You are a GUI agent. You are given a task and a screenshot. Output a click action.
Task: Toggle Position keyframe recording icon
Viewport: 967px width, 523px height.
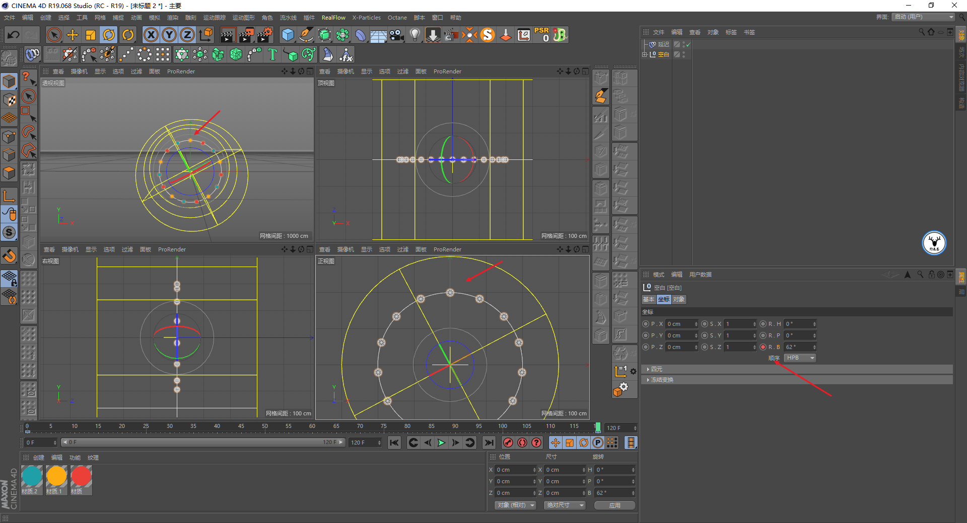click(x=555, y=443)
